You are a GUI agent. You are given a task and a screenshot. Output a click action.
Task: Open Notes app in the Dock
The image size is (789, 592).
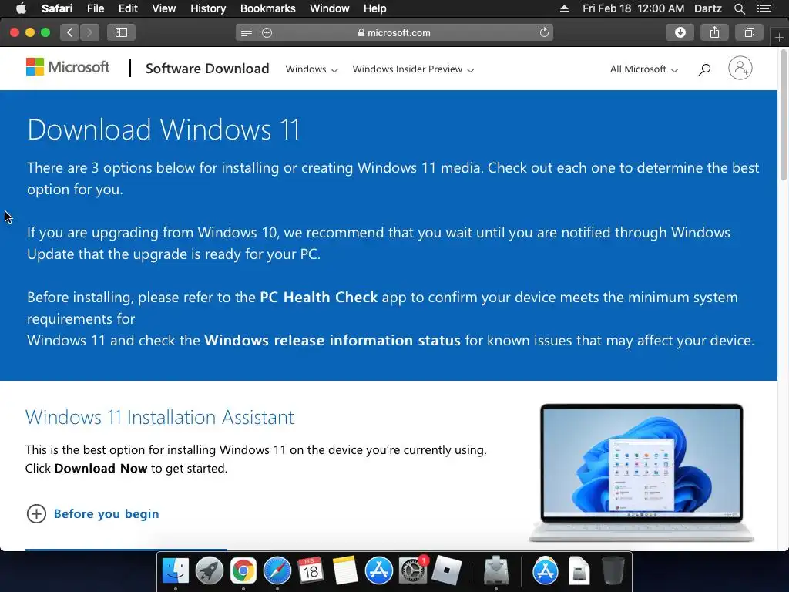pos(344,571)
